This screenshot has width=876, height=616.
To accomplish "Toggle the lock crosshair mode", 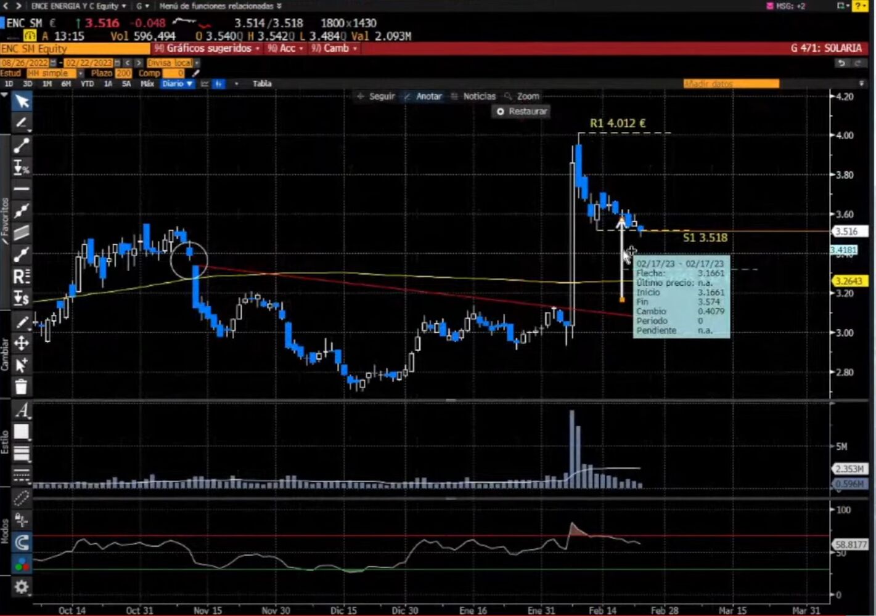I will pos(22,520).
